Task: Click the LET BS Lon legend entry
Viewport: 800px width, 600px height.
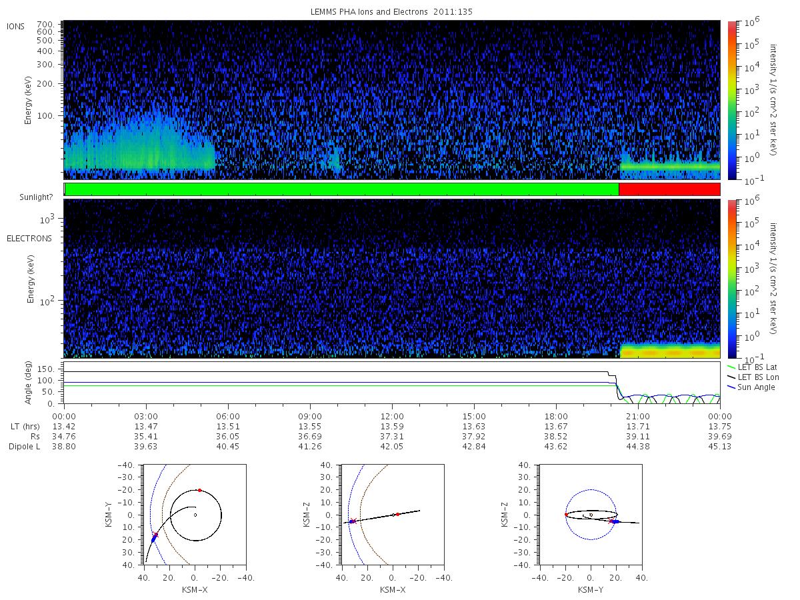Action: coord(757,377)
